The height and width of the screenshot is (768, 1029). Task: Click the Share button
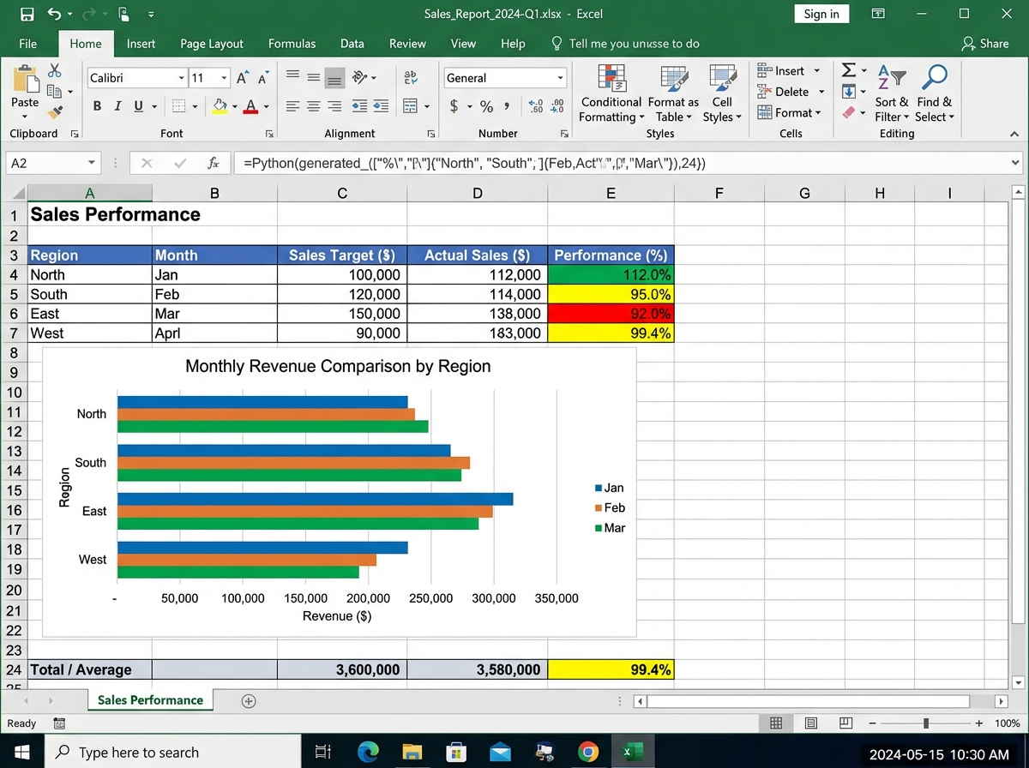(x=985, y=44)
